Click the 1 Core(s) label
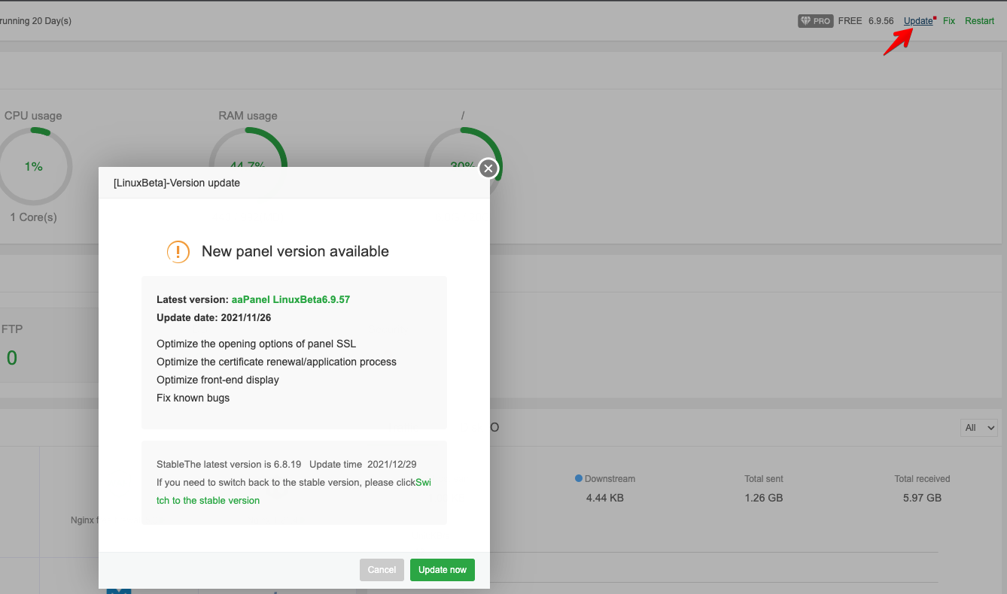Screen dimensions: 1007x594 [33, 217]
